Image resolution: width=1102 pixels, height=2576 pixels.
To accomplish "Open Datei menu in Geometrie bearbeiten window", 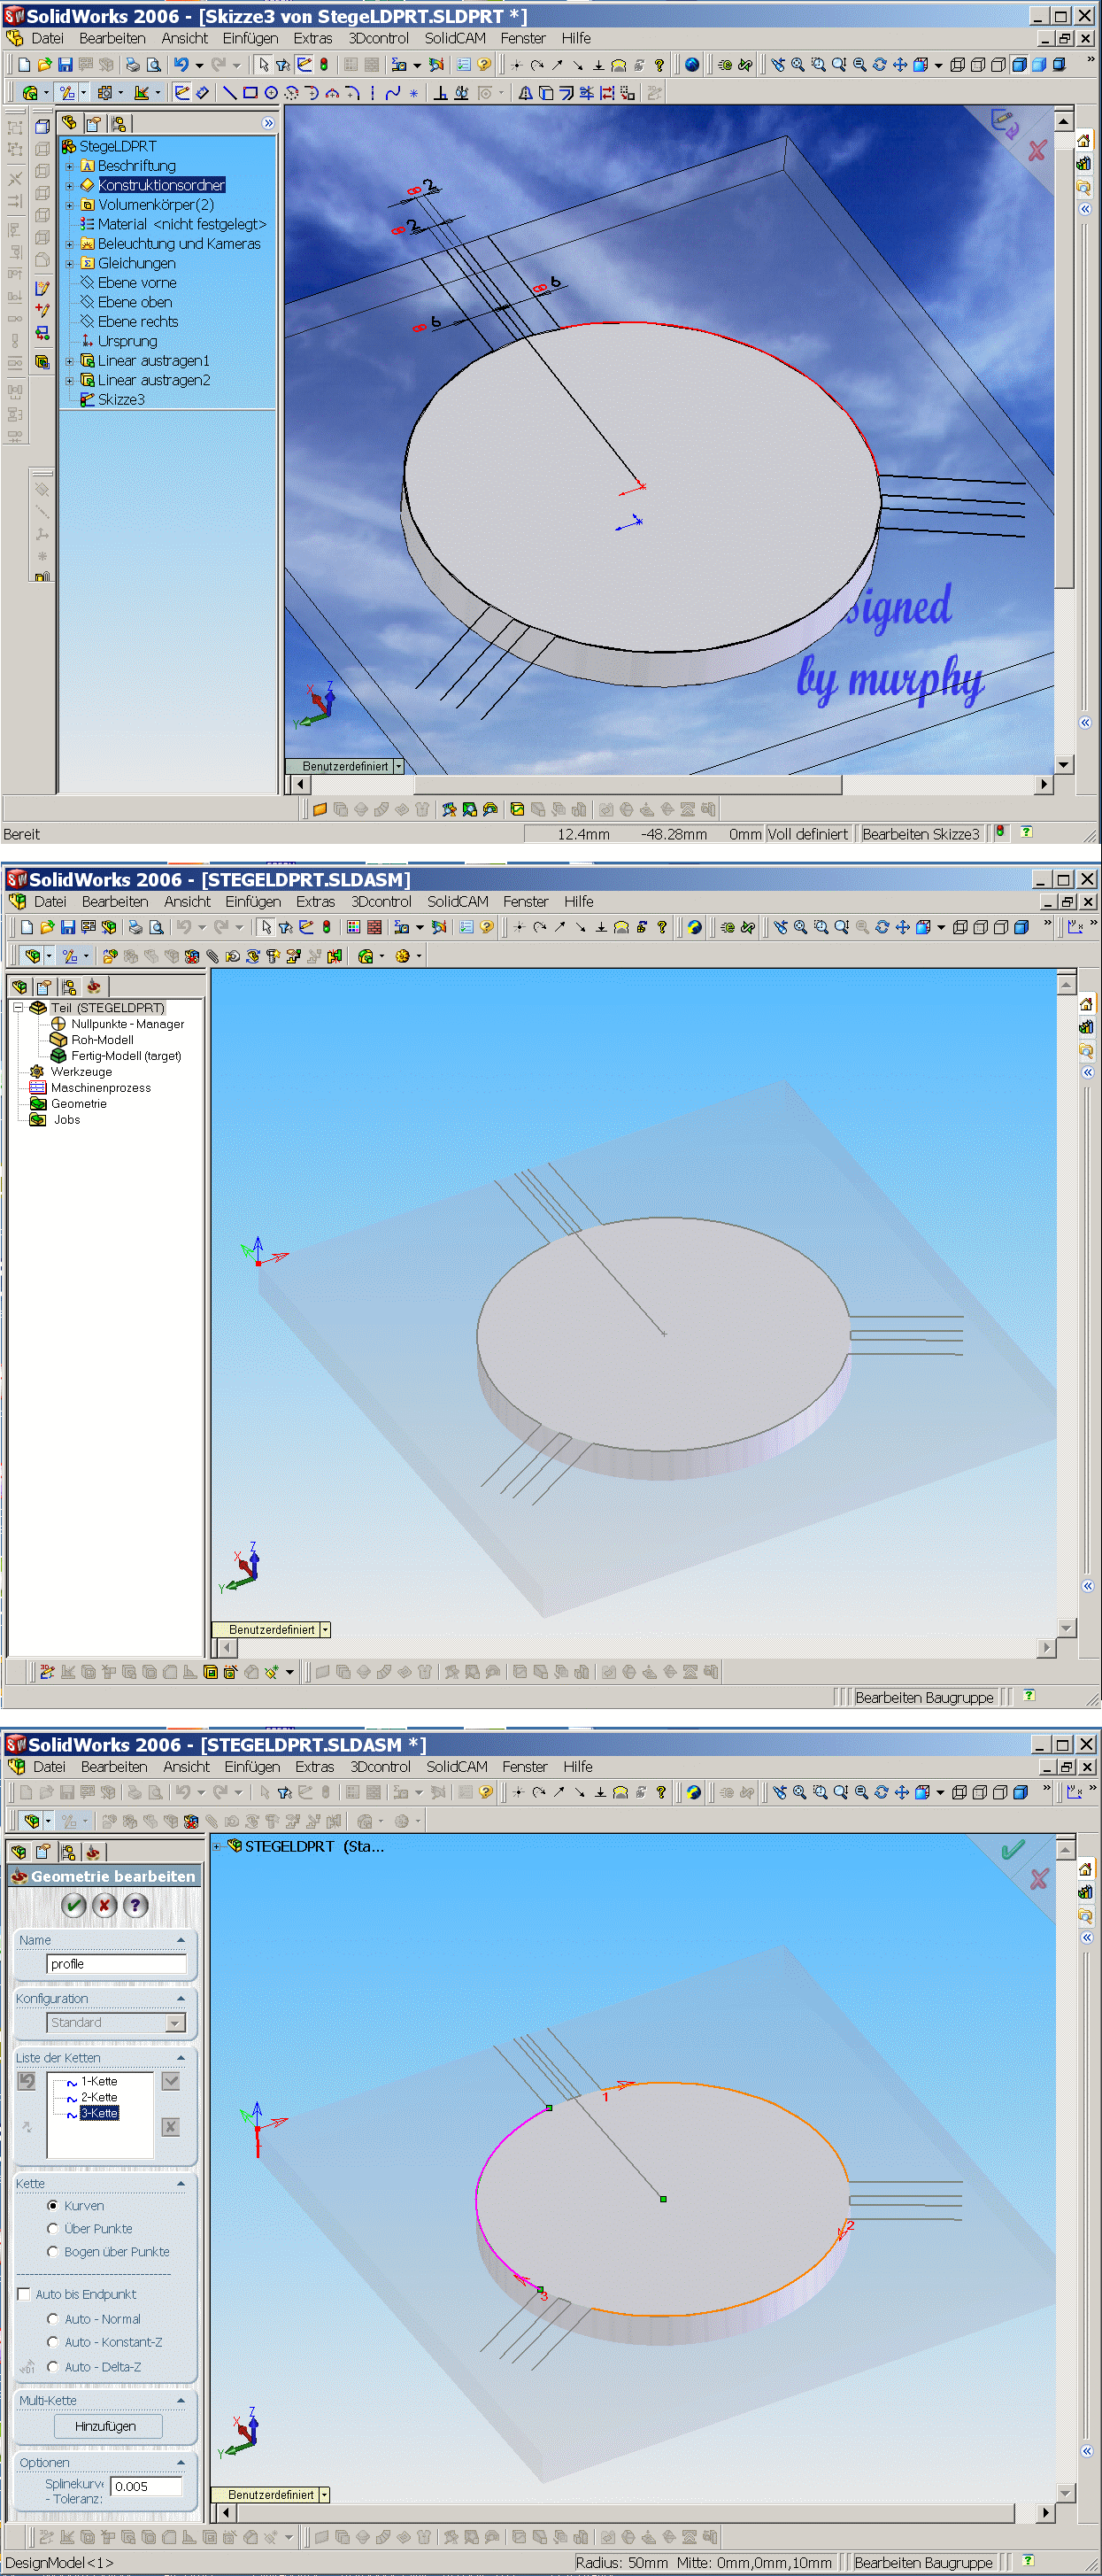I will tap(49, 1767).
